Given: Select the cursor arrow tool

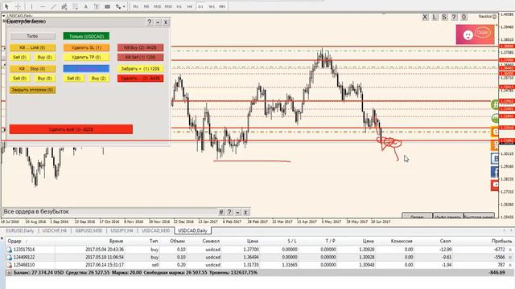Looking at the screenshot, I should [x=7, y=6].
